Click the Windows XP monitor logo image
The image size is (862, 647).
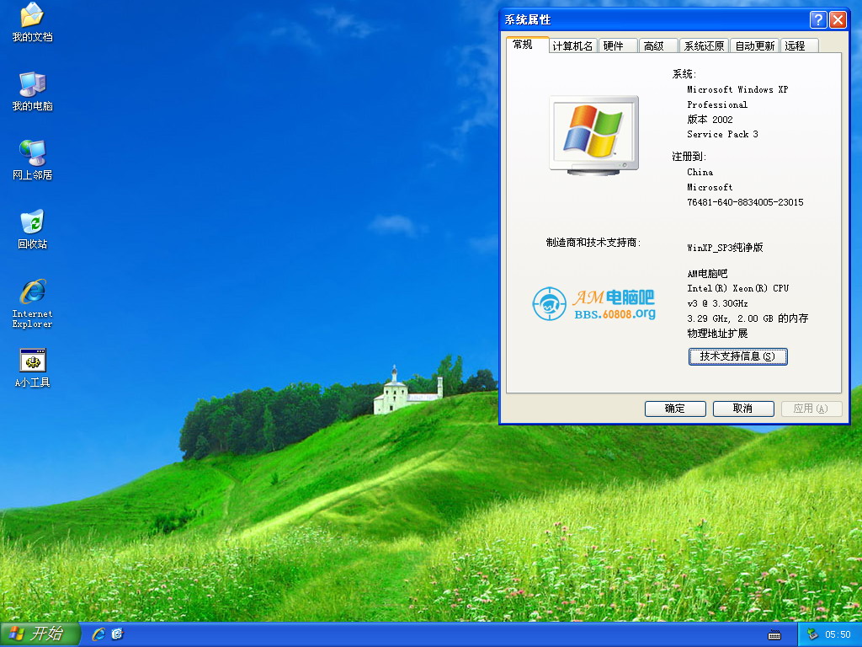pyautogui.click(x=593, y=136)
